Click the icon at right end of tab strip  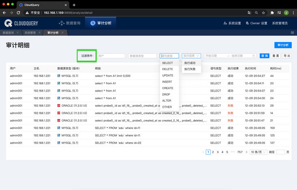click(x=292, y=33)
